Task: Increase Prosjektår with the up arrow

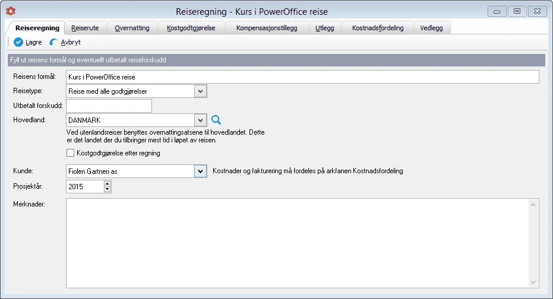Action: [107, 184]
